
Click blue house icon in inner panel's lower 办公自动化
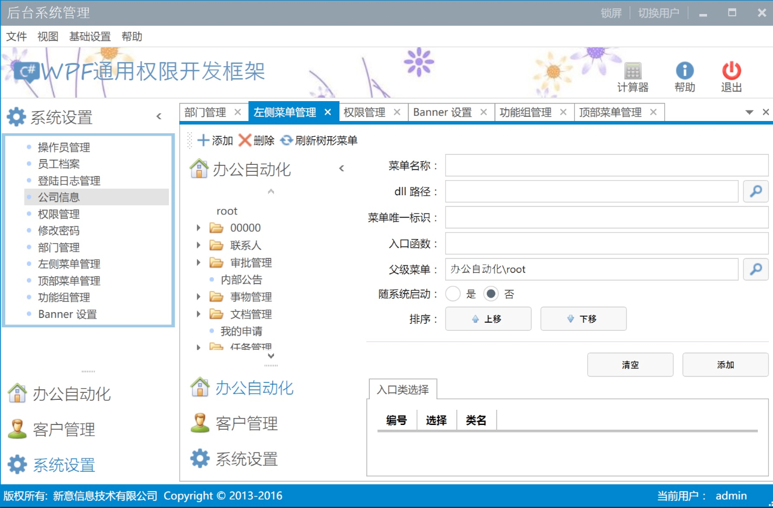point(200,387)
